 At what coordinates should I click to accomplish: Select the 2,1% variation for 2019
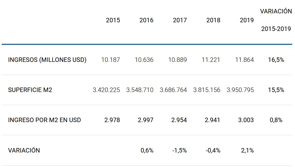[247, 151]
